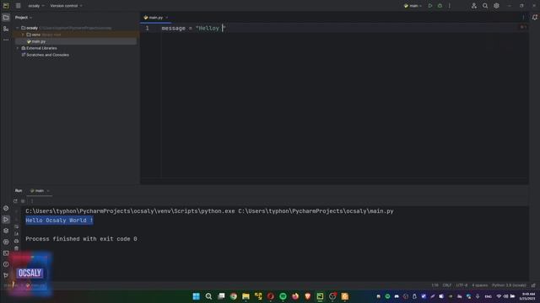This screenshot has height=303, width=540.
Task: Click 4 spaces indent in status bar
Action: click(x=479, y=285)
